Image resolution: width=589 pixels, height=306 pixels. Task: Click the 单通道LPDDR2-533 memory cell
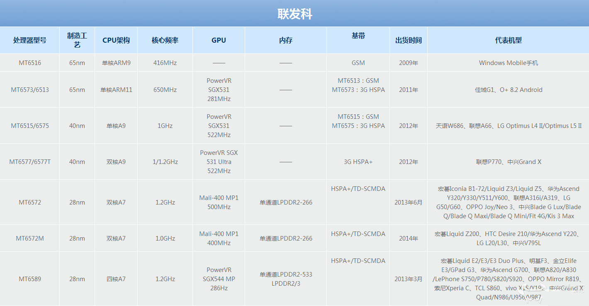[286, 279]
